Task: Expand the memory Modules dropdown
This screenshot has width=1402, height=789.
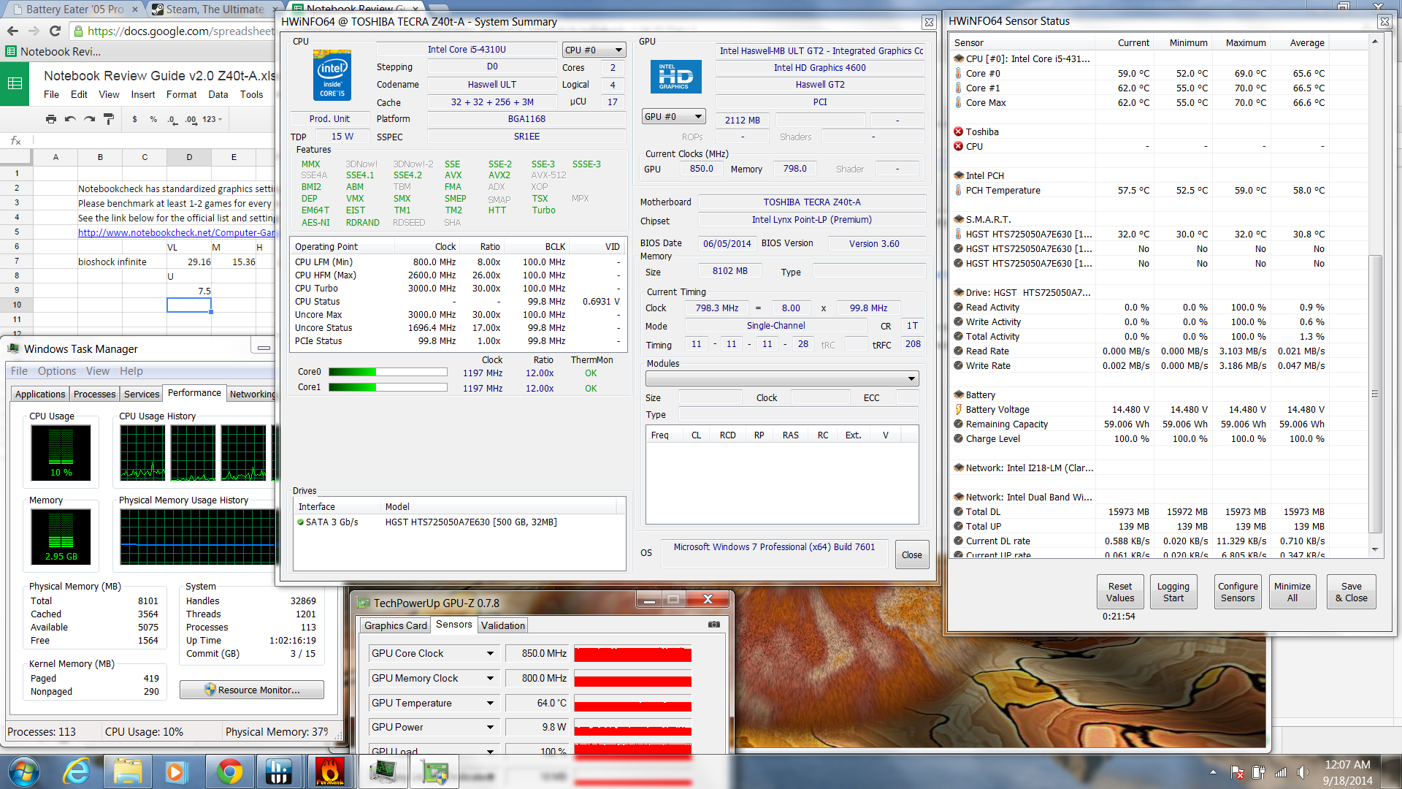Action: (x=781, y=378)
